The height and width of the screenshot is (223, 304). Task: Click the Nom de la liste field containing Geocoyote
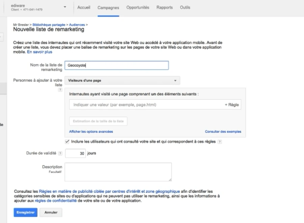coord(116,66)
